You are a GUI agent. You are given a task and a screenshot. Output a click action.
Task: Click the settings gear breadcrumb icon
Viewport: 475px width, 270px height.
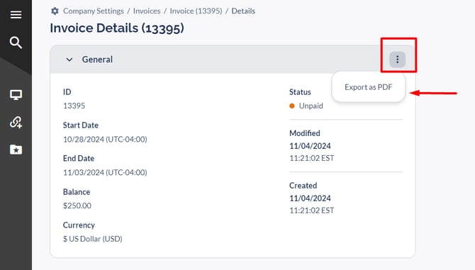(x=55, y=11)
